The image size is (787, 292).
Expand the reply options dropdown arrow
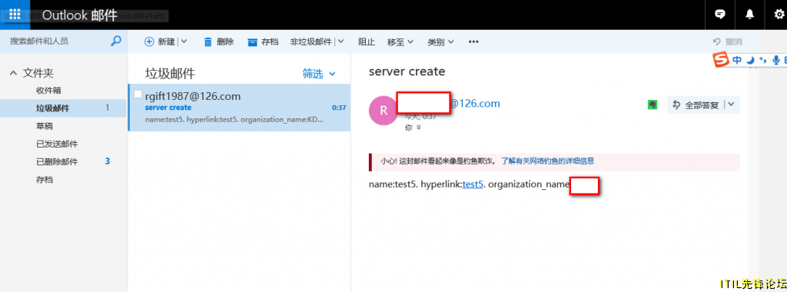click(x=732, y=105)
